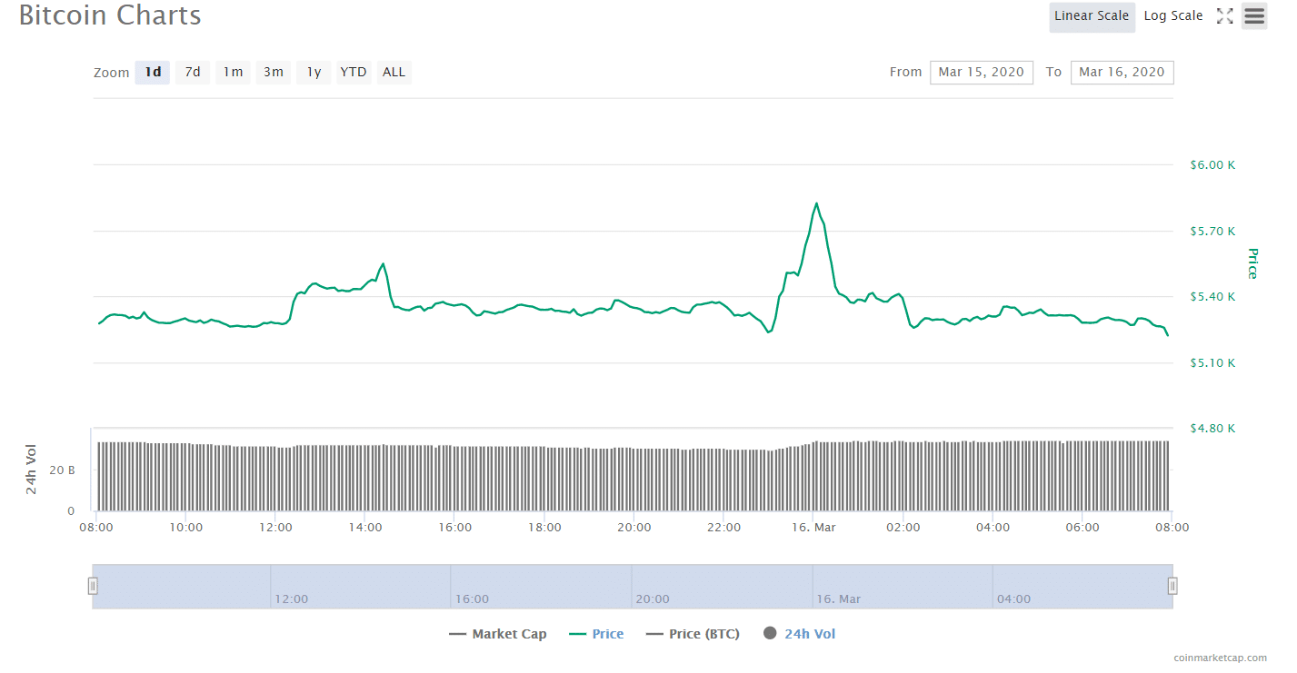This screenshot has width=1297, height=673.
Task: Toggle Price (BTC) series in legend
Action: [x=693, y=634]
